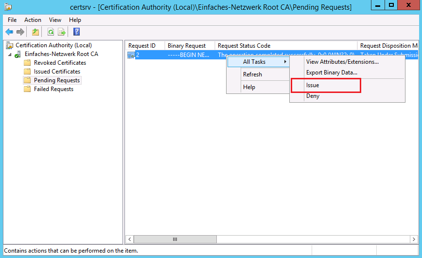The height and width of the screenshot is (258, 422).
Task: Choose Issue from the All Tasks submenu
Action: [x=313, y=85]
